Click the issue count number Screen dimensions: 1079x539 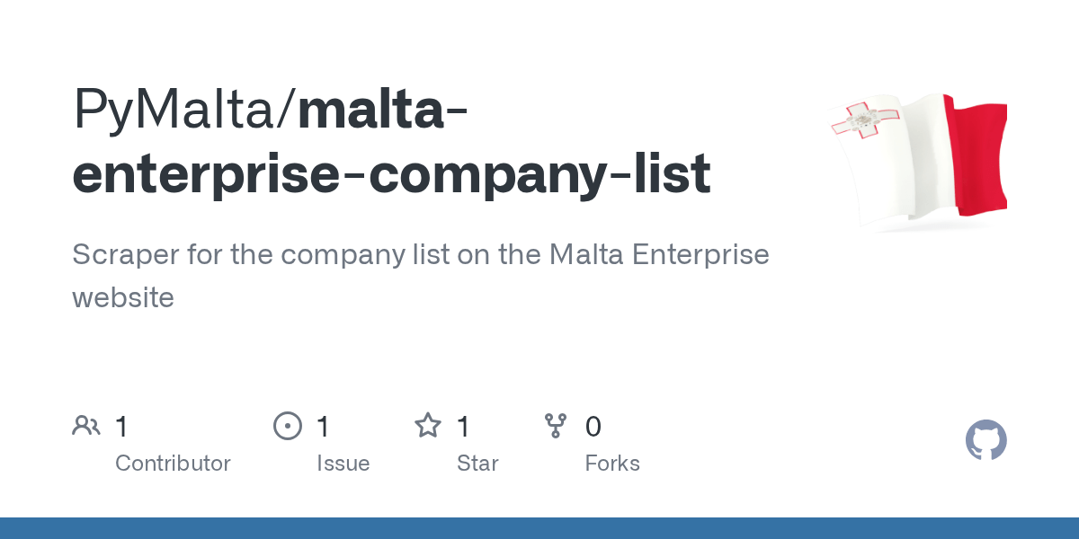tap(324, 427)
